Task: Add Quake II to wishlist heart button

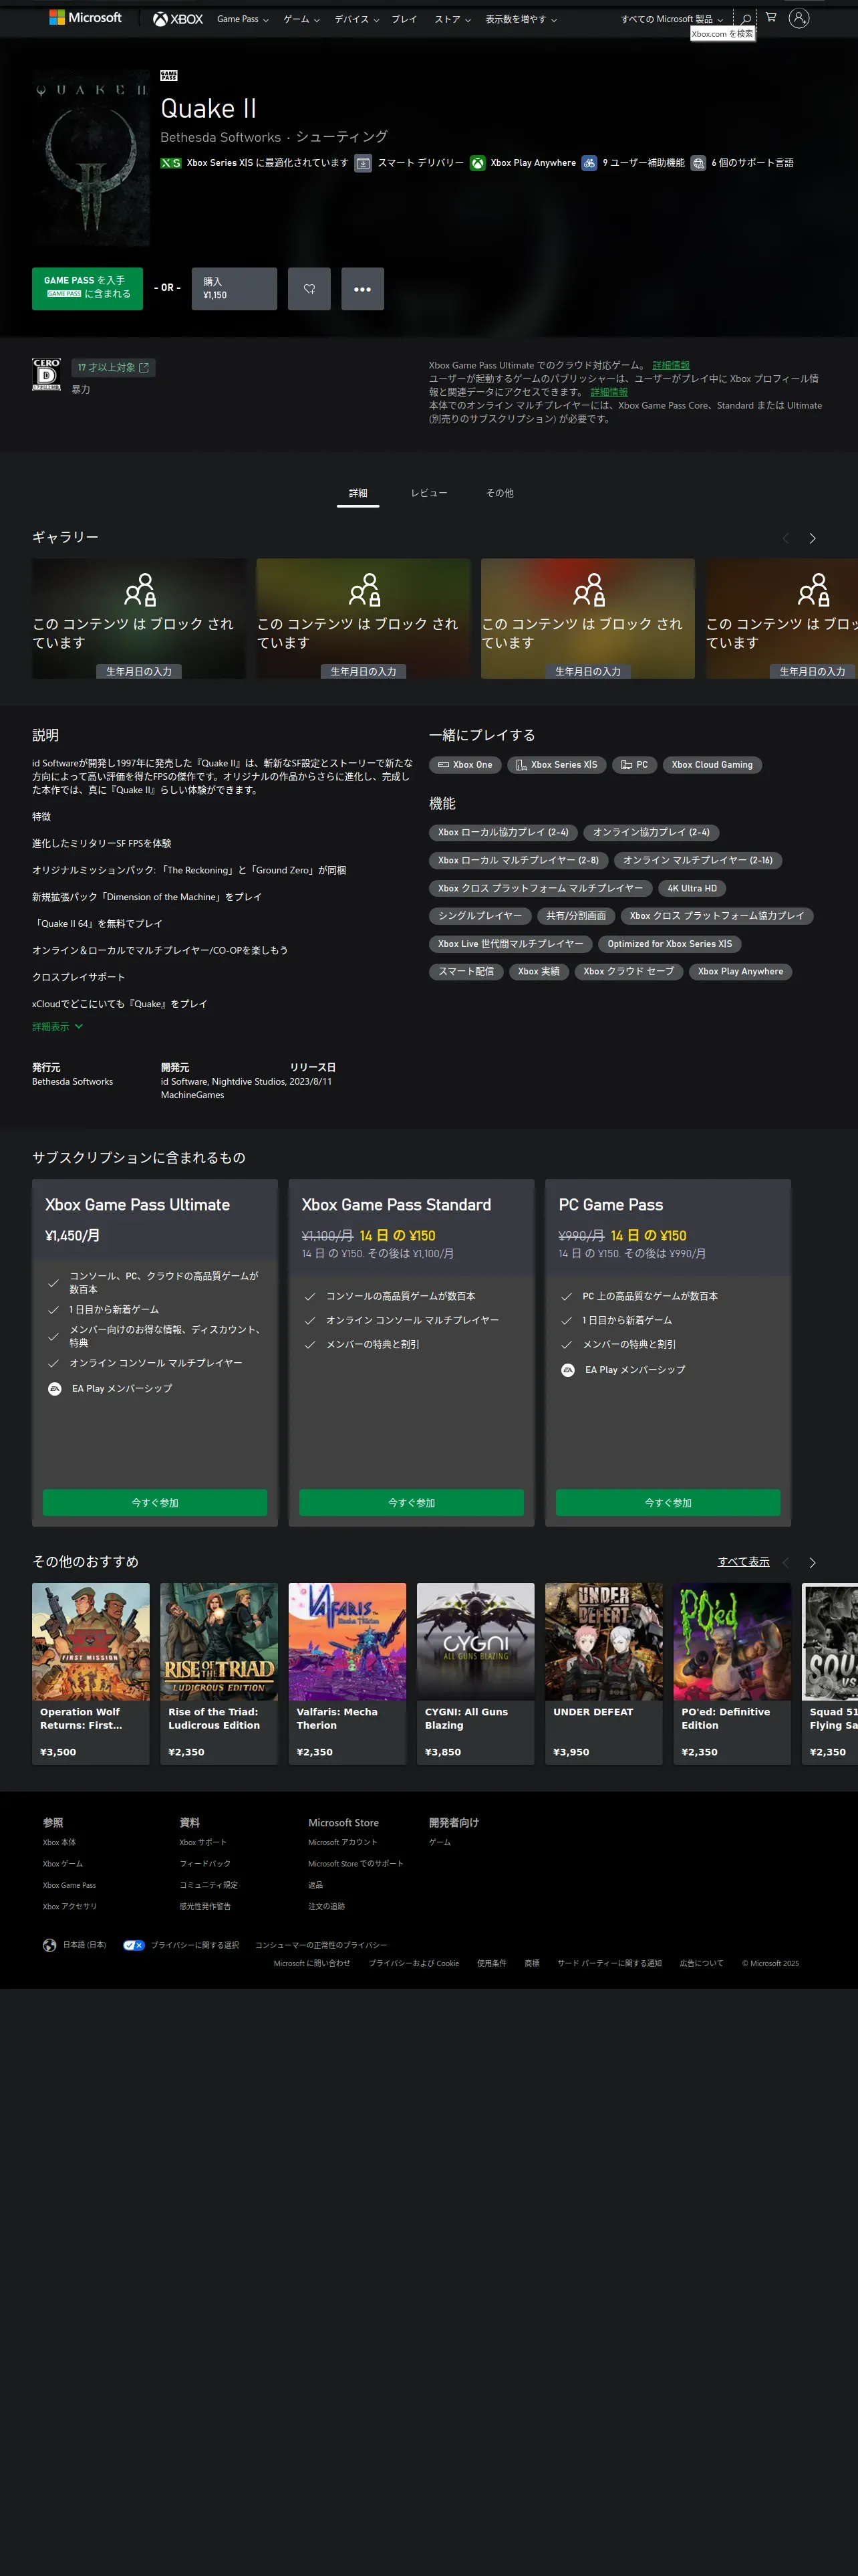Action: pos(309,289)
